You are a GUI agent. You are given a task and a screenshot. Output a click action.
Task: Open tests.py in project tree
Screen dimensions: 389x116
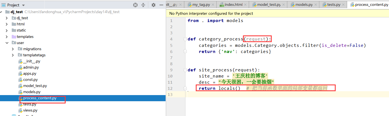click(30, 104)
